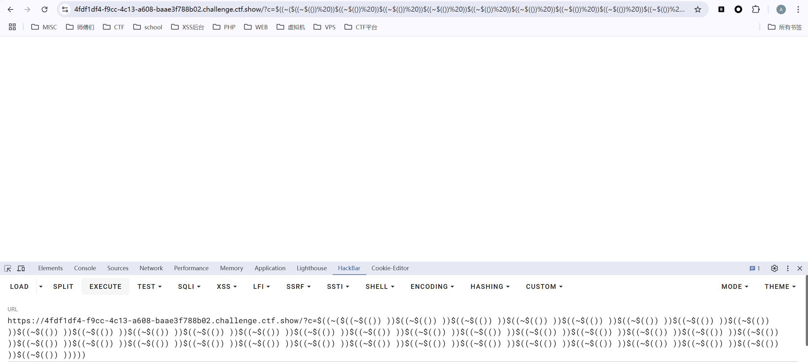This screenshot has height=362, width=808.
Task: Switch to the Cookie-Editor tab
Action: tap(390, 268)
